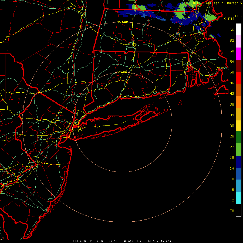Click the gold legend swatch

pos(238,114)
